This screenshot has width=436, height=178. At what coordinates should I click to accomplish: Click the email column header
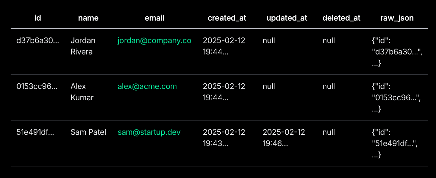click(155, 18)
